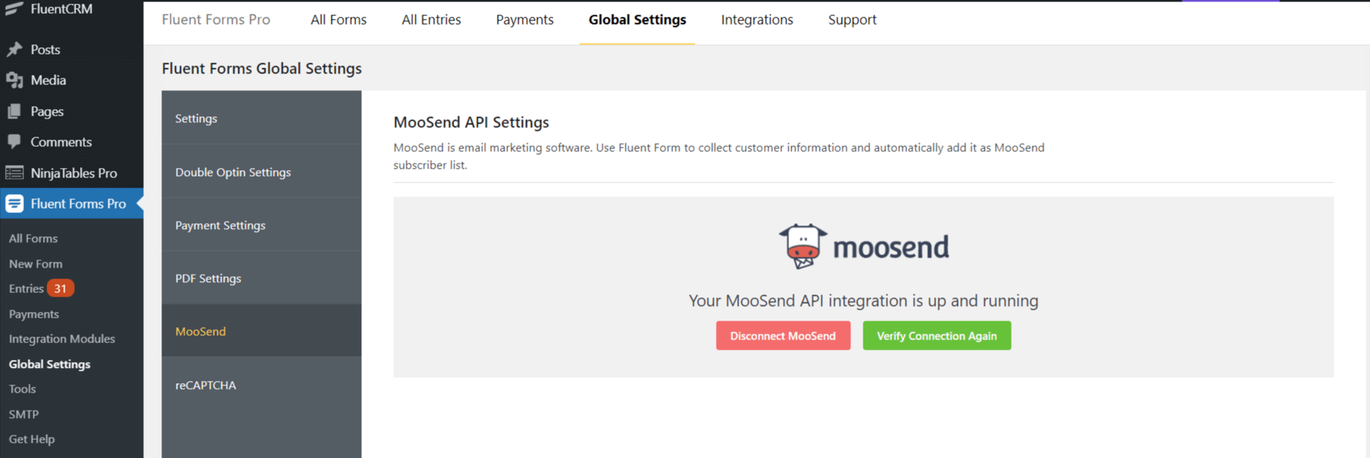
Task: Click Fluent Forms Pro top nav title
Action: point(216,20)
